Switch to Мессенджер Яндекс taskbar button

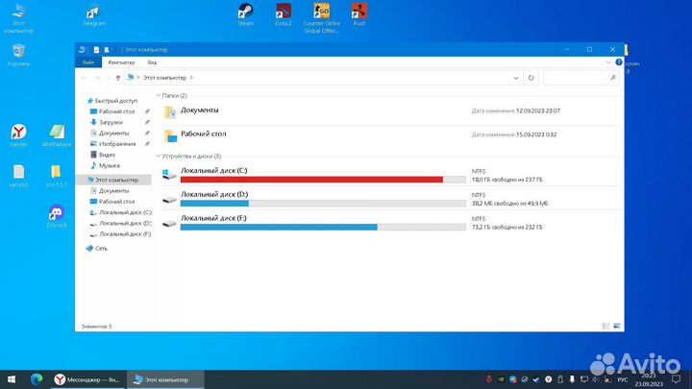[x=87, y=379]
